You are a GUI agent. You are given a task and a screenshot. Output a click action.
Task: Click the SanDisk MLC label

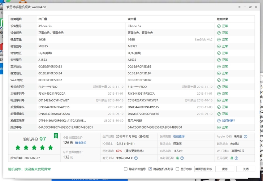click(204, 40)
